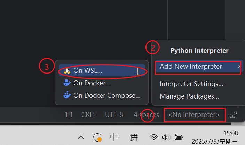Show hidden tray icons chevron
The width and height of the screenshot is (245, 145).
(81, 137)
